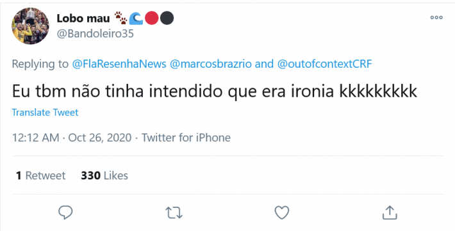Viewport: 455px width, 231px height.
Task: Open Lobo mau's profile picture
Action: (31, 26)
